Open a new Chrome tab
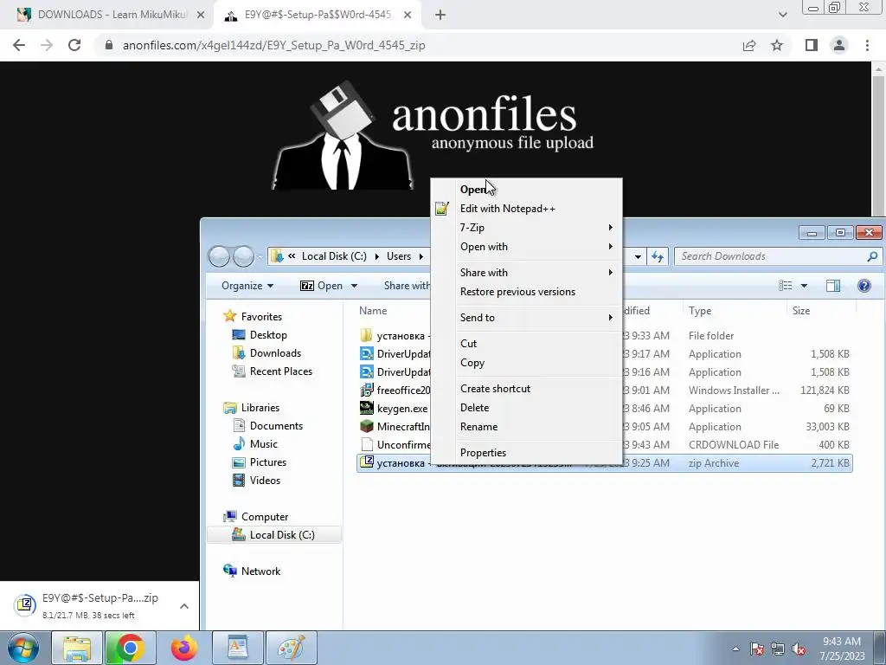Viewport: 886px width, 665px height. [440, 16]
